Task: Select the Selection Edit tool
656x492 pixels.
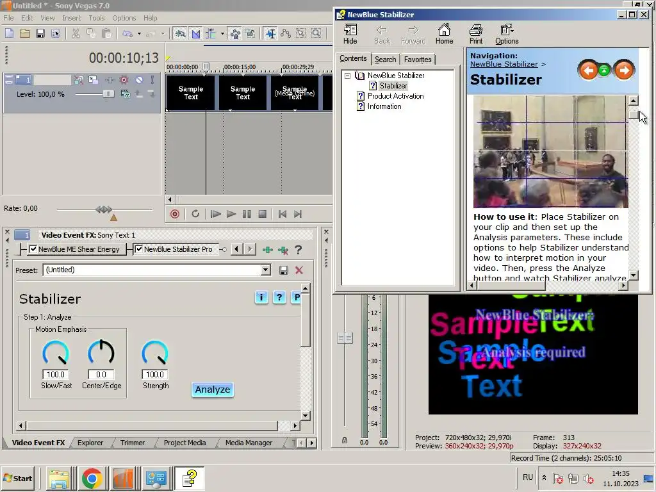Action: tap(301, 33)
